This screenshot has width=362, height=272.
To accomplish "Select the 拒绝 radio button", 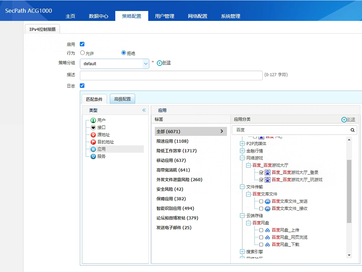I will [x=124, y=53].
